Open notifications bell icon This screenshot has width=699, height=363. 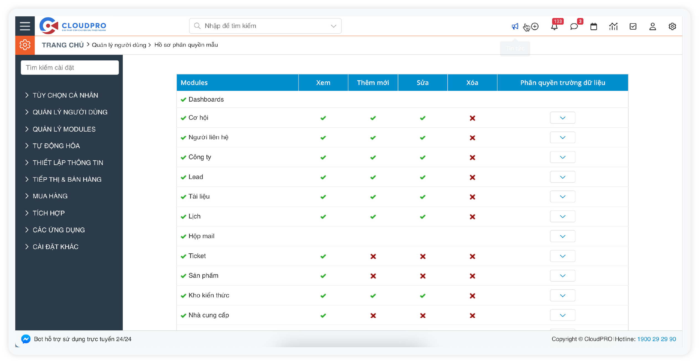pos(554,27)
